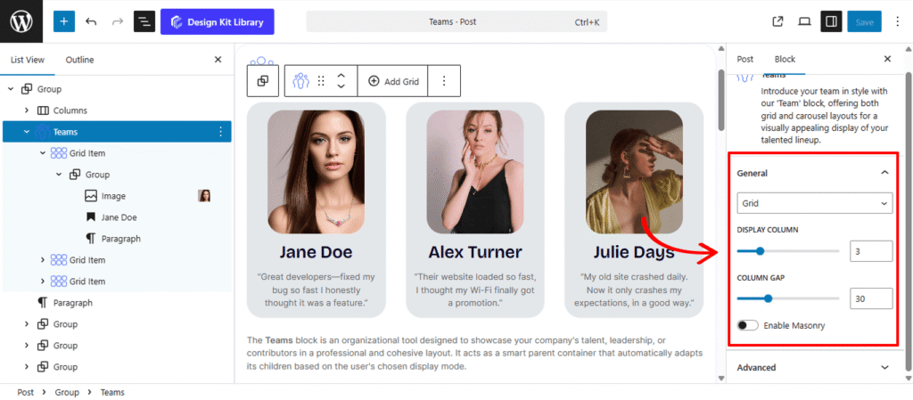913x400 pixels.
Task: Toggle the settings sidebar icon
Action: (831, 21)
